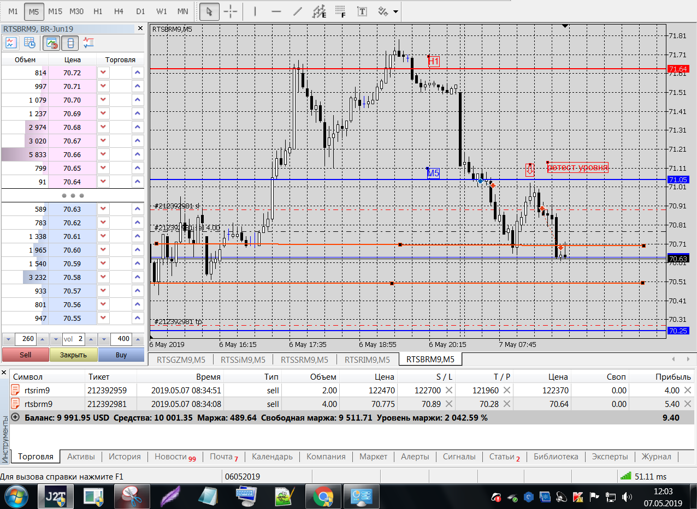
Task: Close the RTSBRM9 depth of market panel
Action: point(140,28)
